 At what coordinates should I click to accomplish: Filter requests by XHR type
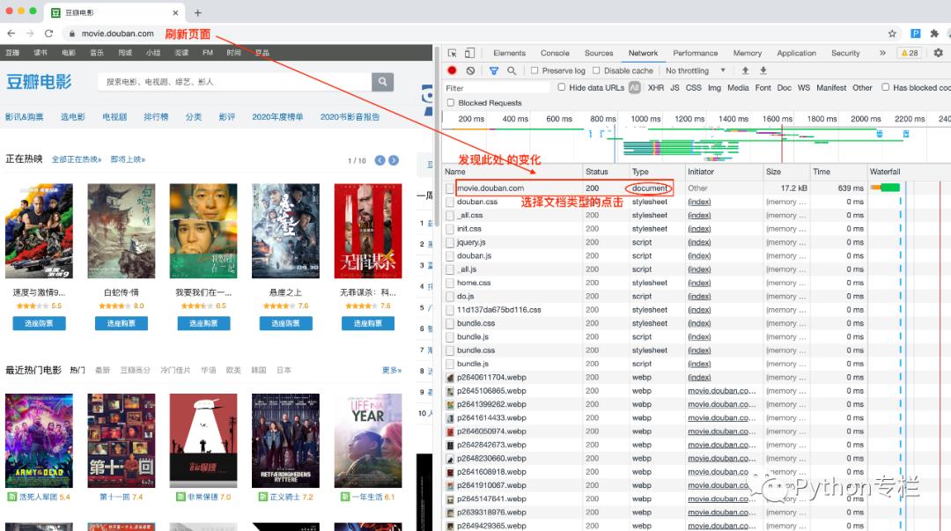[x=656, y=87]
